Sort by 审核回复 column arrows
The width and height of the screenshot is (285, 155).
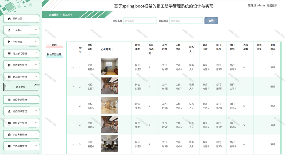tap(259, 54)
